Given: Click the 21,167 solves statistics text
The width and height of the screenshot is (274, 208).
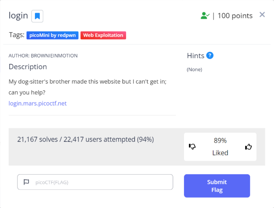Looking at the screenshot, I should click(x=85, y=139).
